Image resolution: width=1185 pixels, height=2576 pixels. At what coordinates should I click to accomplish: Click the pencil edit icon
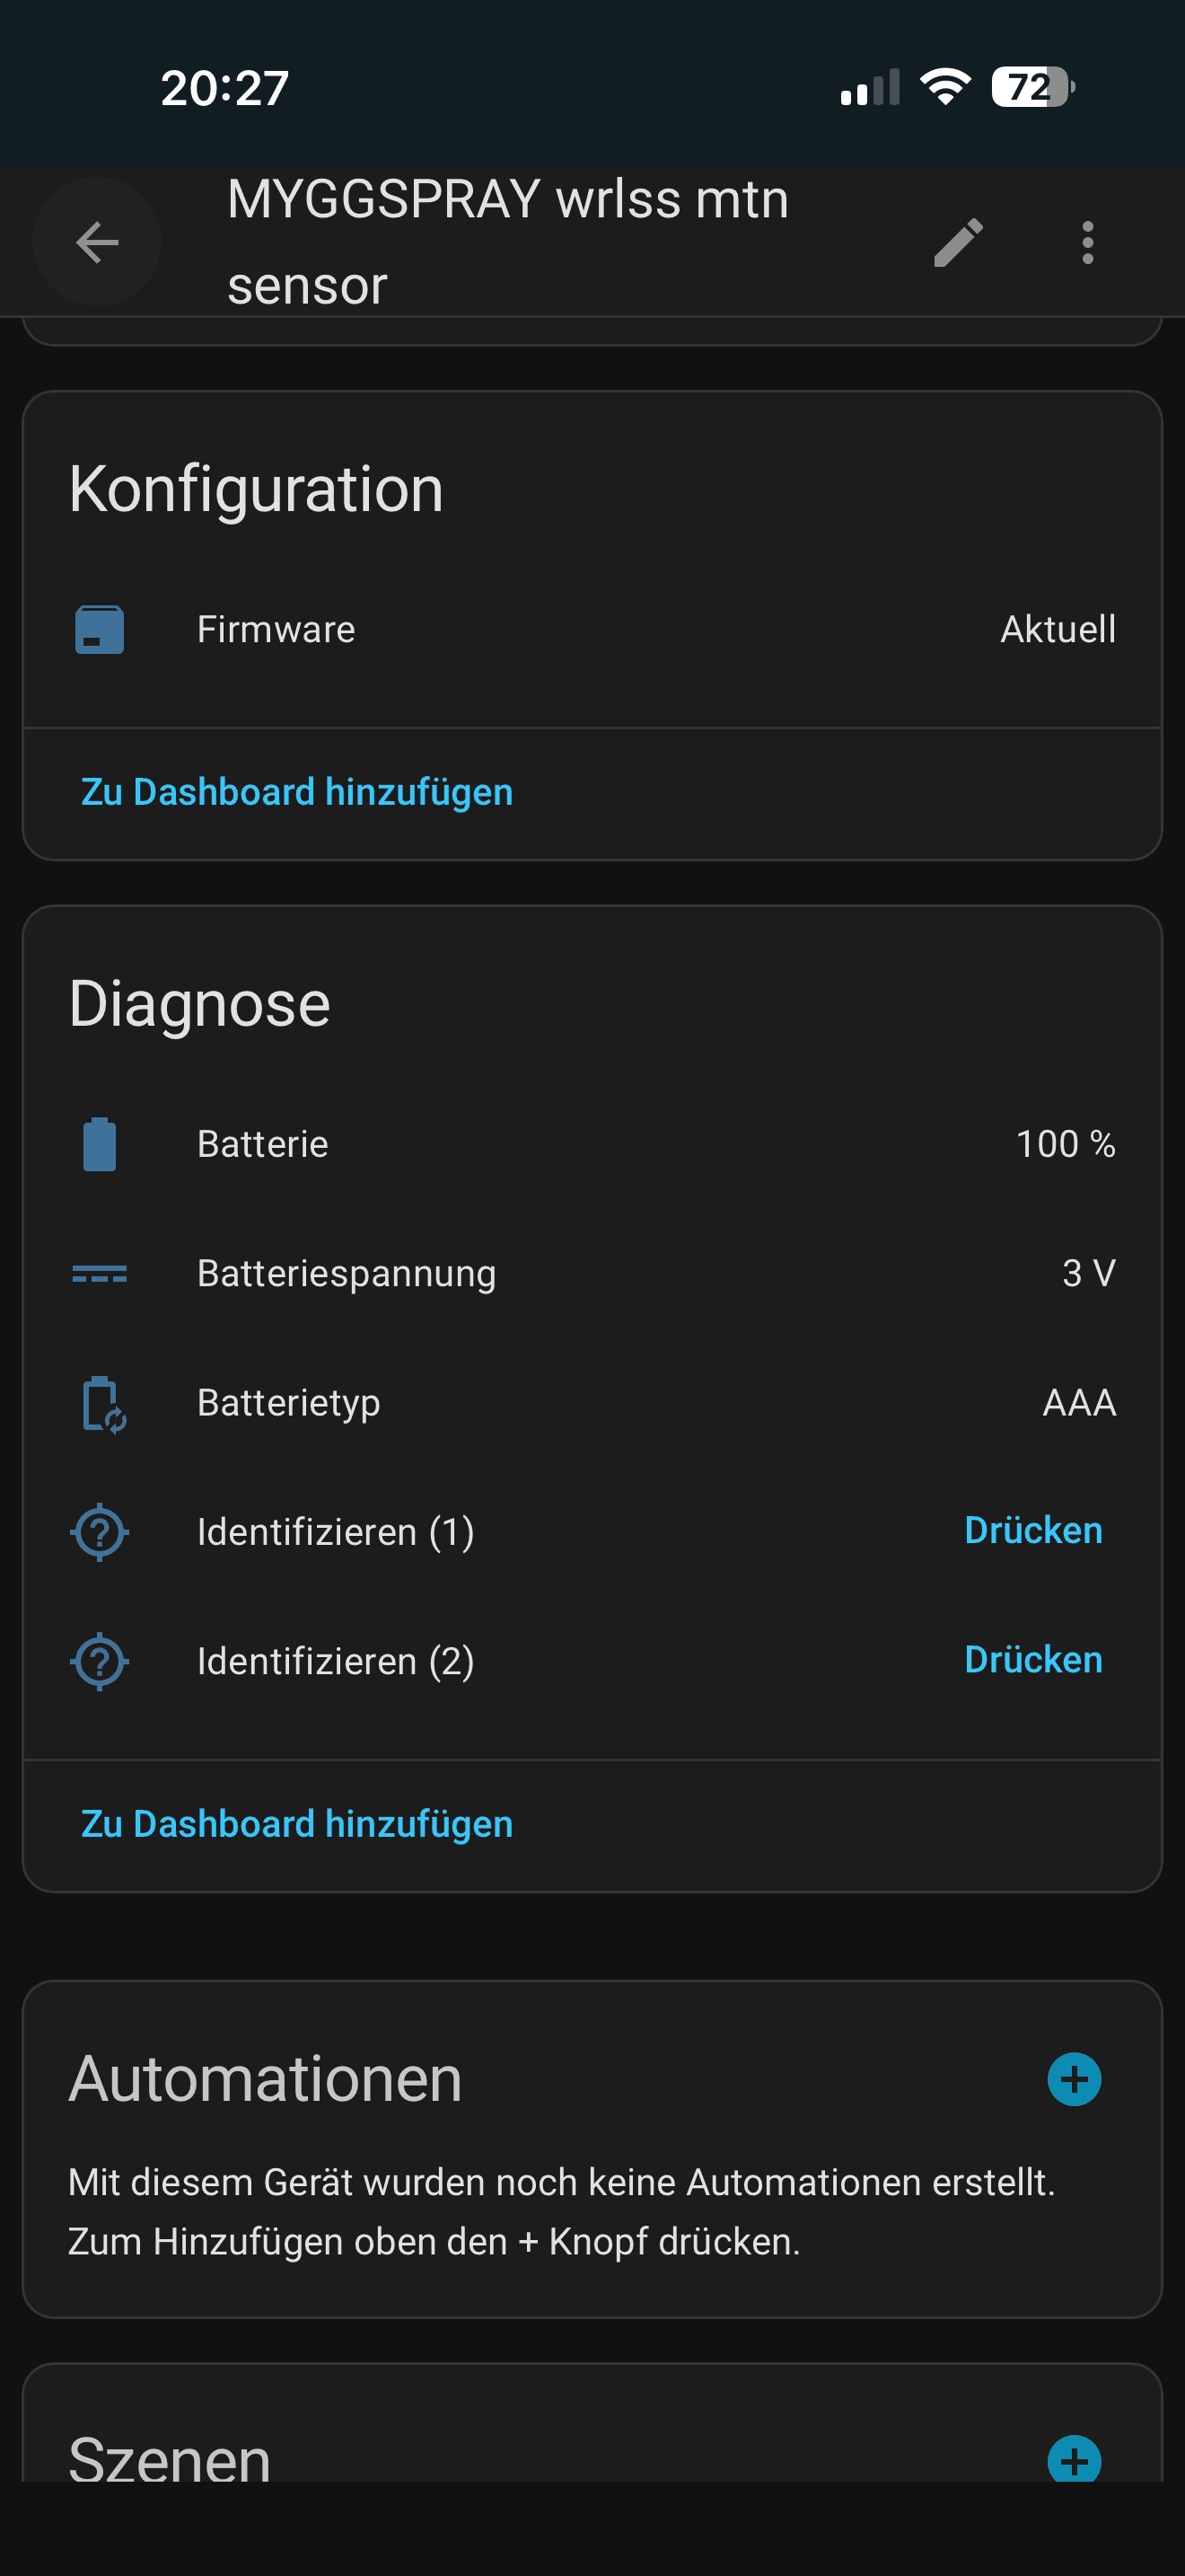(x=957, y=242)
